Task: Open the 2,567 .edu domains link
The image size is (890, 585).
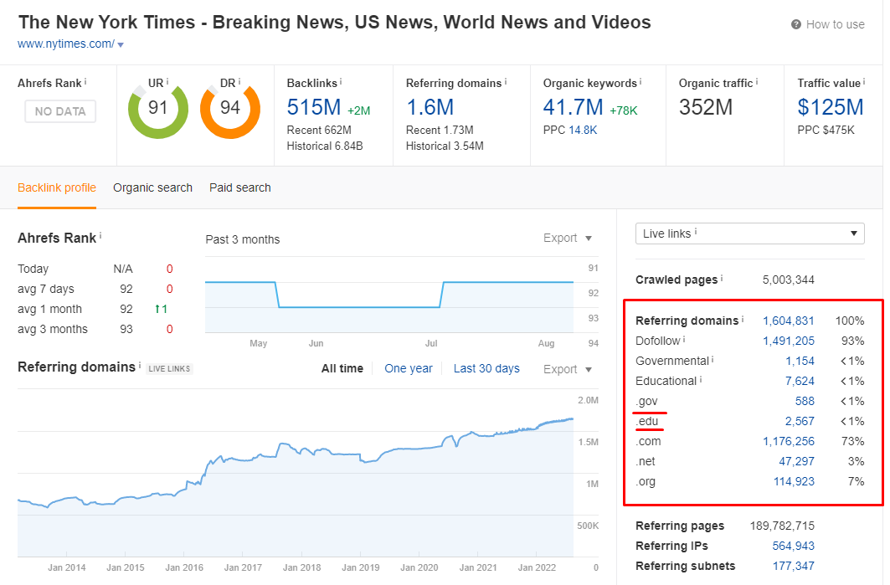Action: (x=800, y=421)
